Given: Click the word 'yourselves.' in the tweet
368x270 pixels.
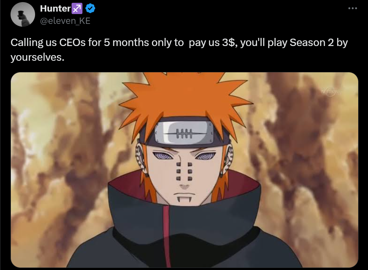Looking at the screenshot, I should tap(37, 57).
